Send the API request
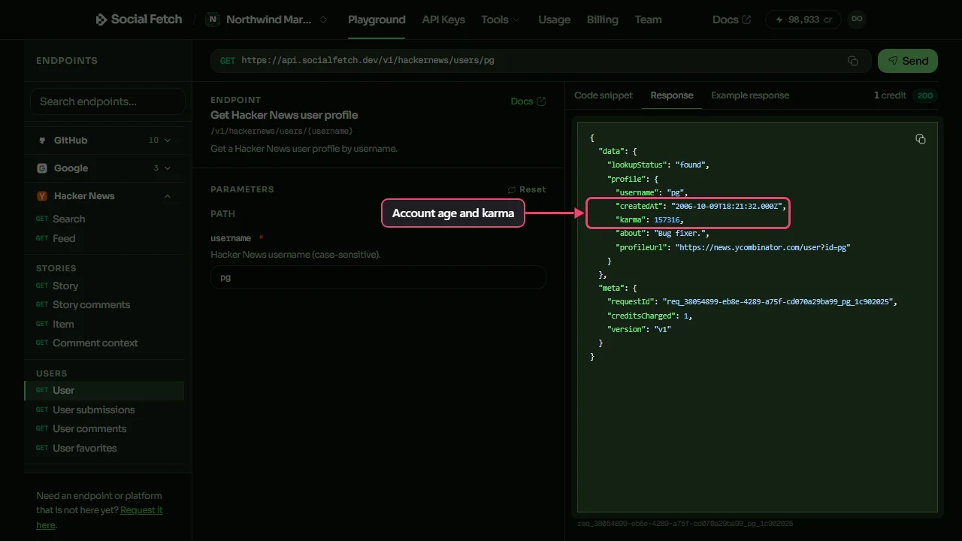This screenshot has height=541, width=962. [x=908, y=61]
